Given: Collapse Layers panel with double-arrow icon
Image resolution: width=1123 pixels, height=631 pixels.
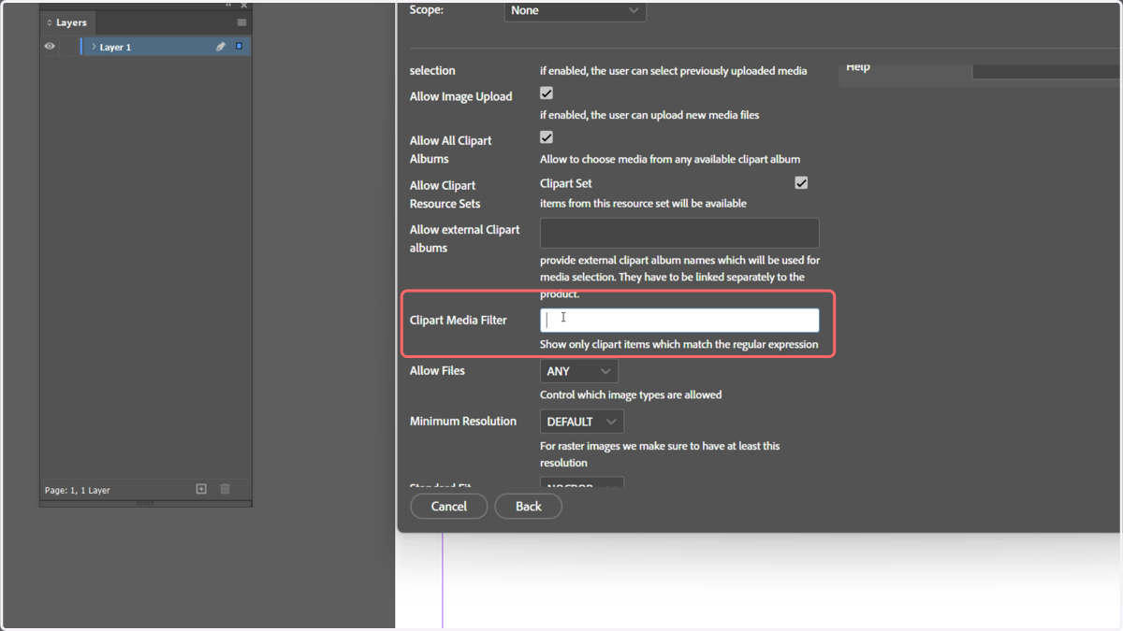Looking at the screenshot, I should click(228, 5).
